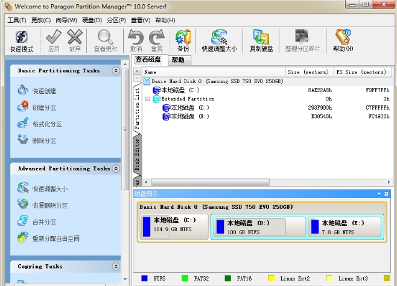Click the NTFS blue legend swatch
This screenshot has height=286, width=397.
tap(144, 278)
